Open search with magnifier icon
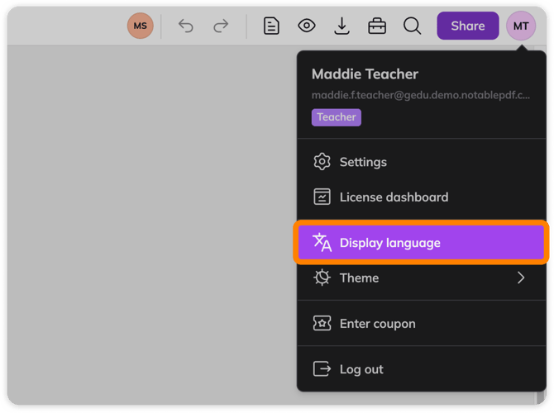Viewport: 554px width, 413px height. point(412,26)
